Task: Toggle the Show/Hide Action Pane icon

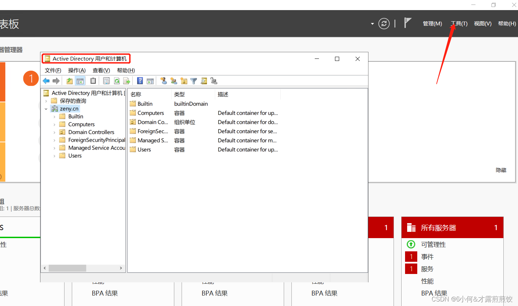Action: [x=150, y=81]
